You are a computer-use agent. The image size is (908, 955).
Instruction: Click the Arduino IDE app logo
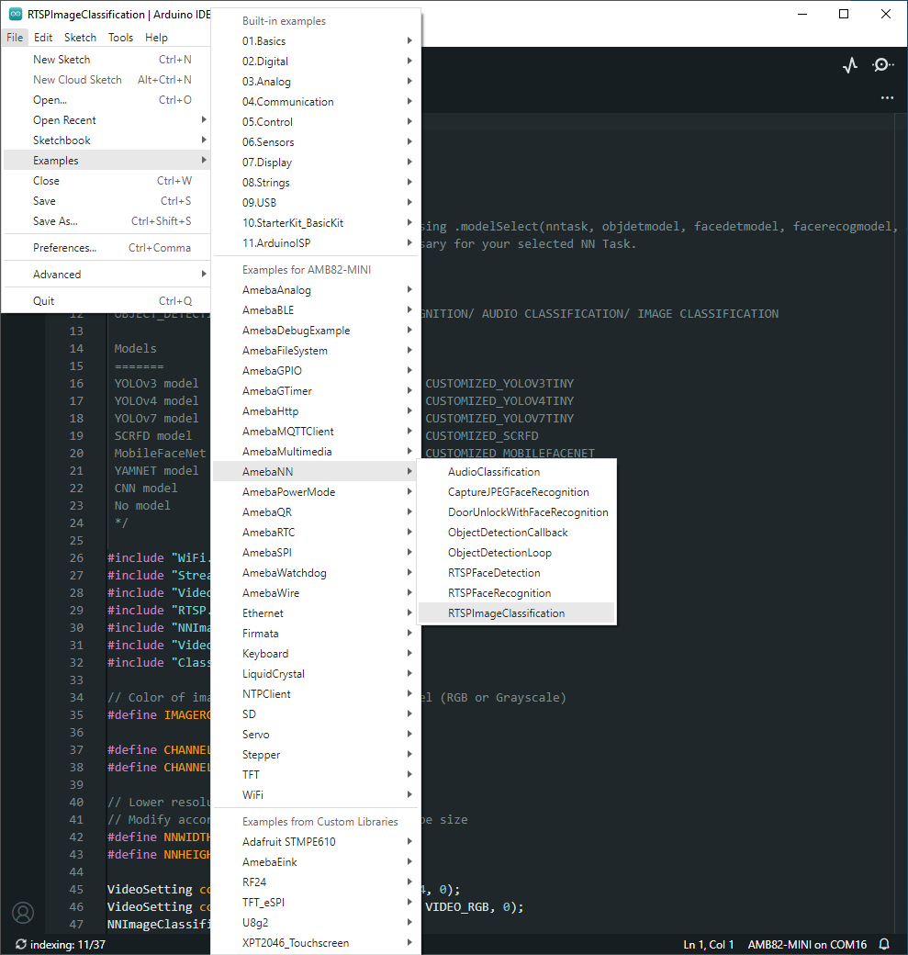(x=16, y=14)
